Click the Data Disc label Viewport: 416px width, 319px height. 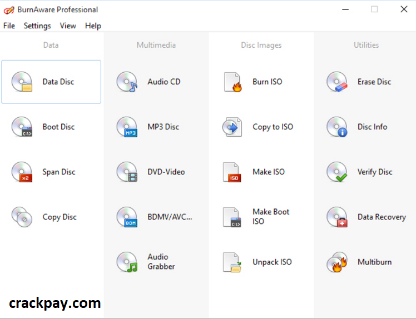pyautogui.click(x=58, y=82)
